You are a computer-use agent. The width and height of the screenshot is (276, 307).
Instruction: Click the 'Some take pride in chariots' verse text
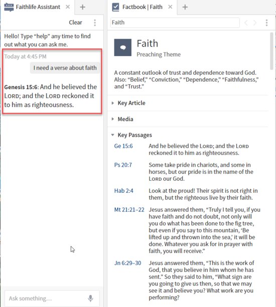[201, 172]
